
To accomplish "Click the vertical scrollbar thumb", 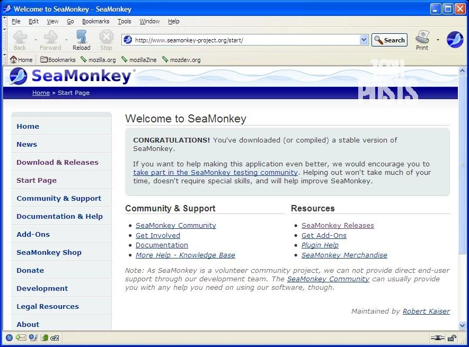I will (463, 164).
